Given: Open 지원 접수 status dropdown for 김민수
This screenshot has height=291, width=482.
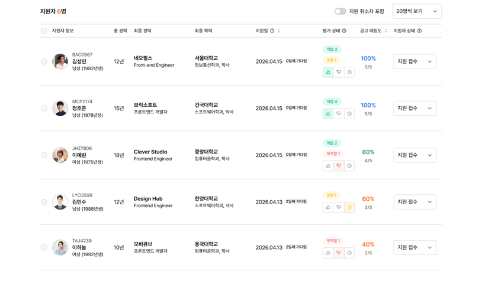Looking at the screenshot, I should [414, 202].
